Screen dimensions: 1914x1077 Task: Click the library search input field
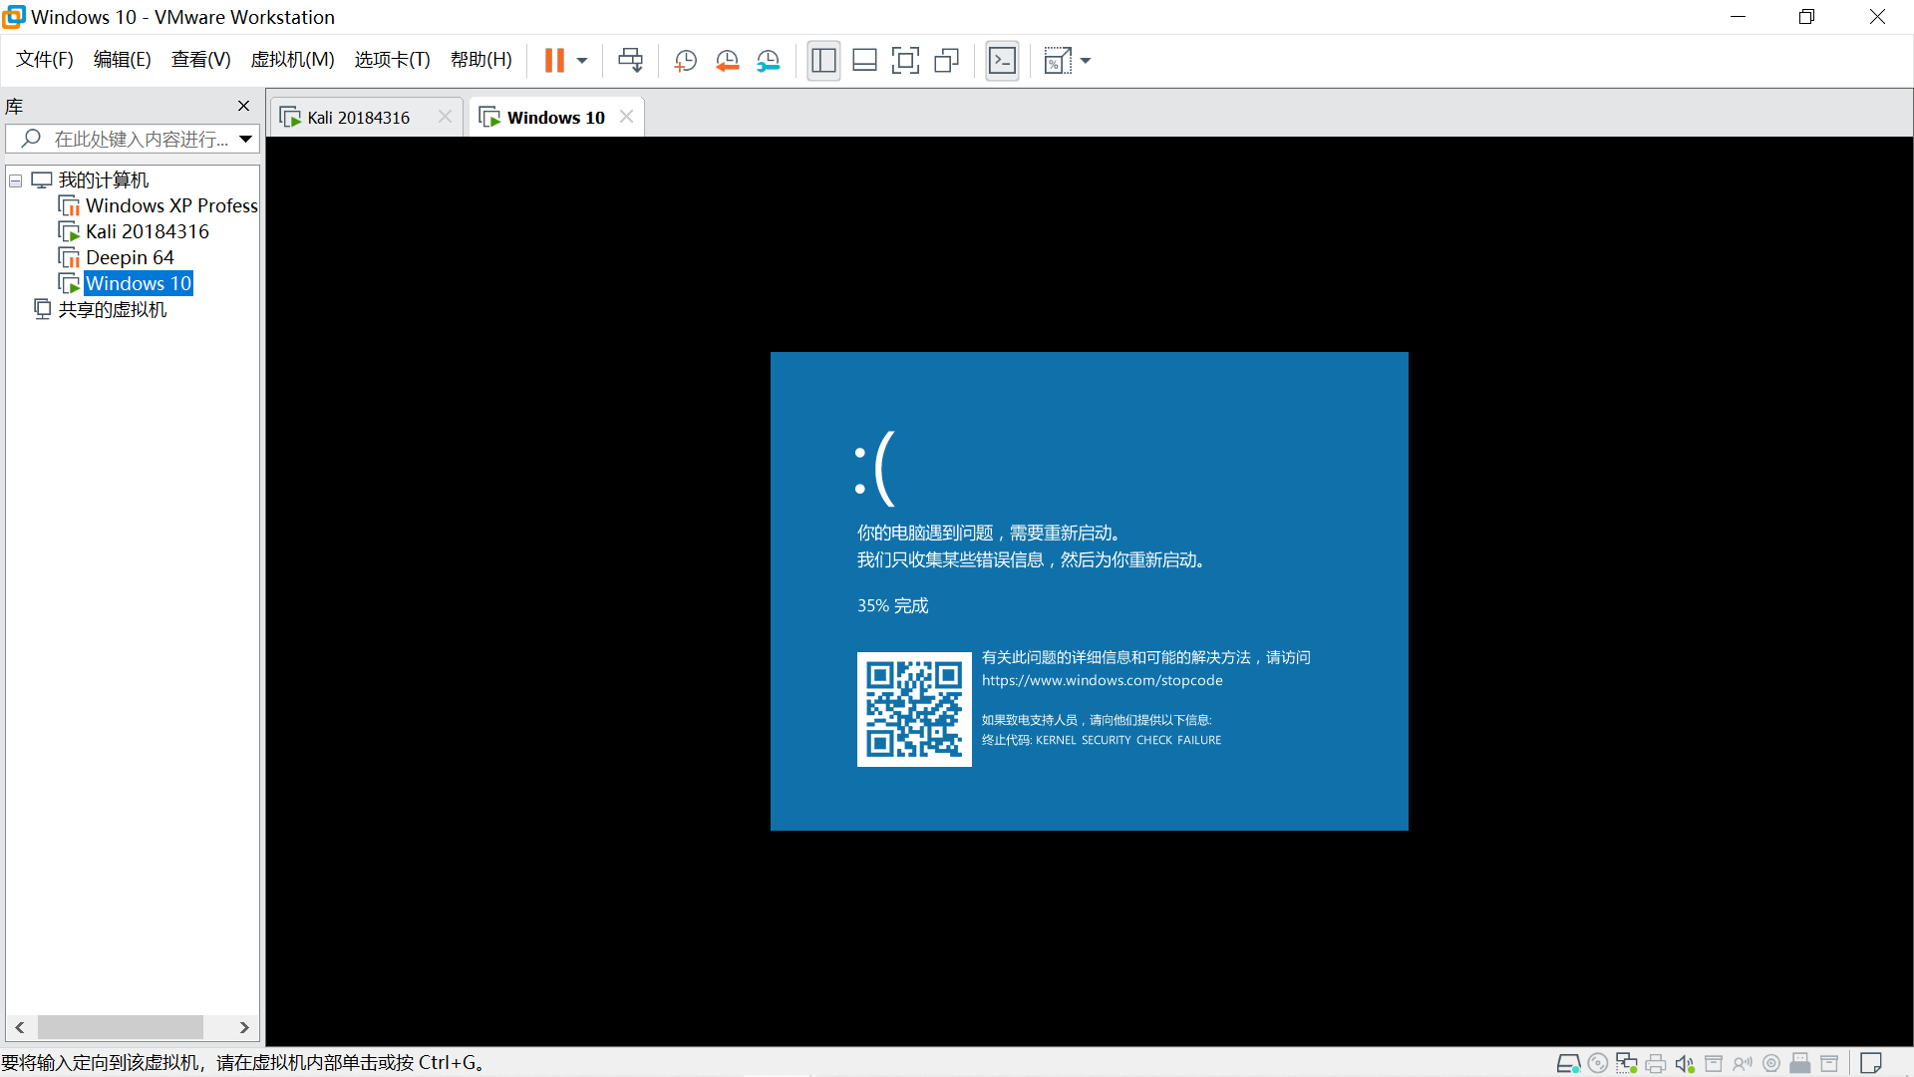(140, 140)
